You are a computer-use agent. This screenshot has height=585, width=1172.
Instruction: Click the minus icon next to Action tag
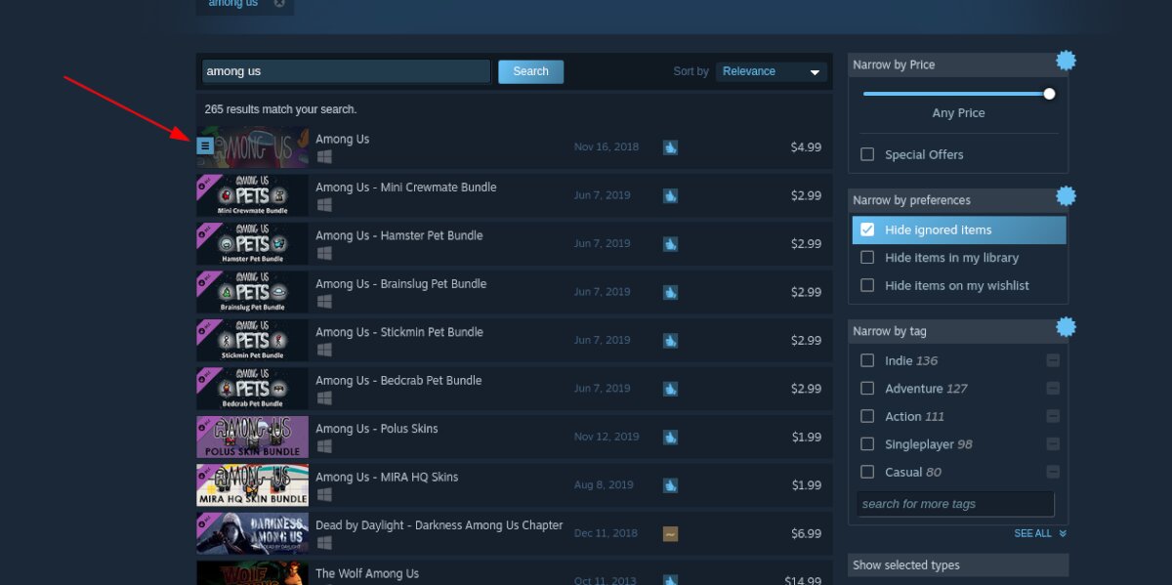(1053, 416)
